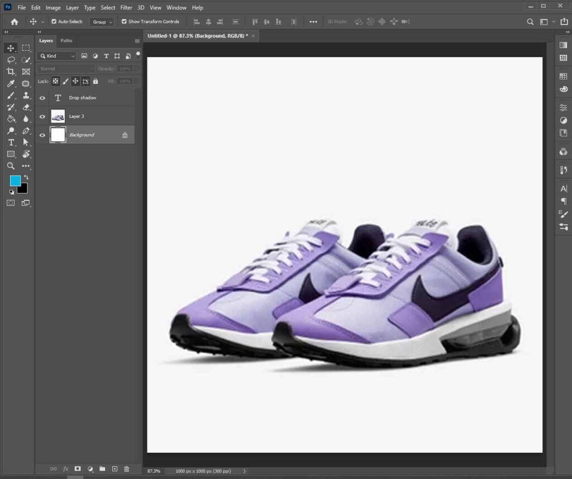
Task: Select the Horizontal Type tool
Action: pyautogui.click(x=11, y=142)
